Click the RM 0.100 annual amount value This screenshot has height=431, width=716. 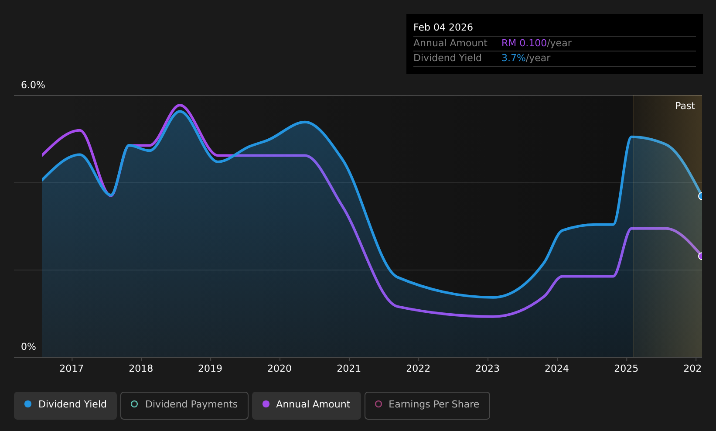pyautogui.click(x=524, y=43)
